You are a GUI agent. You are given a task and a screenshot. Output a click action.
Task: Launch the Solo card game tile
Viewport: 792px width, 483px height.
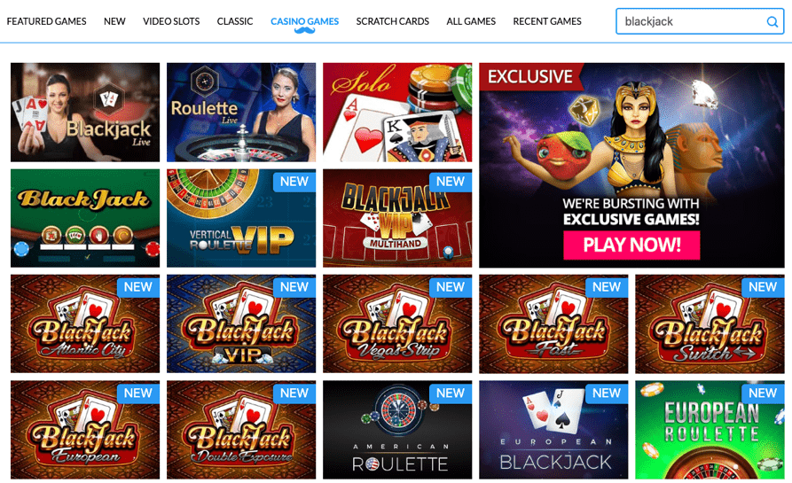point(397,112)
